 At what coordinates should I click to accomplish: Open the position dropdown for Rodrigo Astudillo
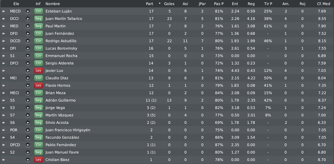(28, 41)
